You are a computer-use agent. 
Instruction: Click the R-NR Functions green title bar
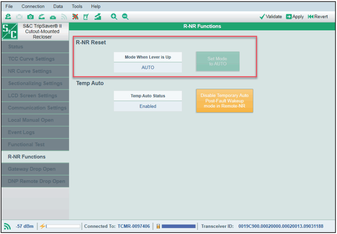(x=202, y=26)
